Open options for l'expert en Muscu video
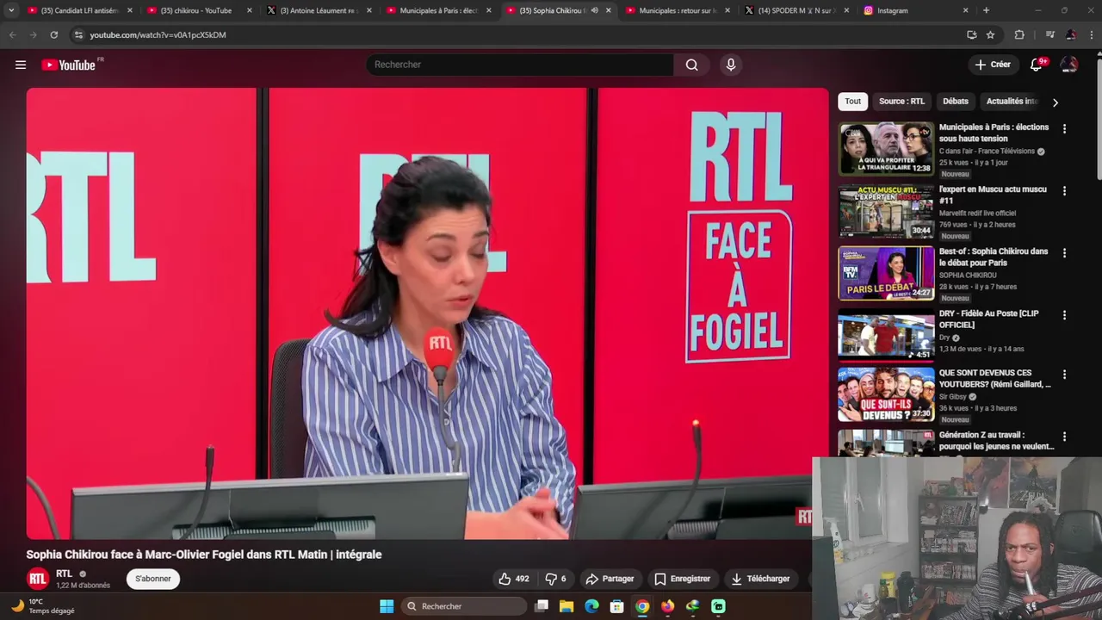 [x=1064, y=190]
